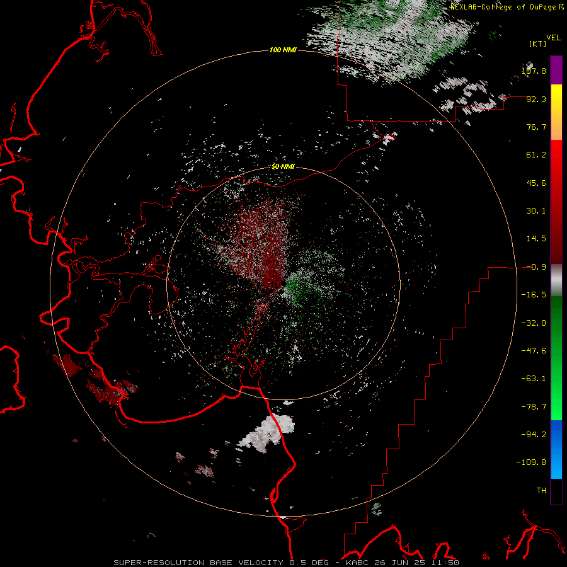Click the NEXLAB-College of DuPage watermark text

[507, 7]
